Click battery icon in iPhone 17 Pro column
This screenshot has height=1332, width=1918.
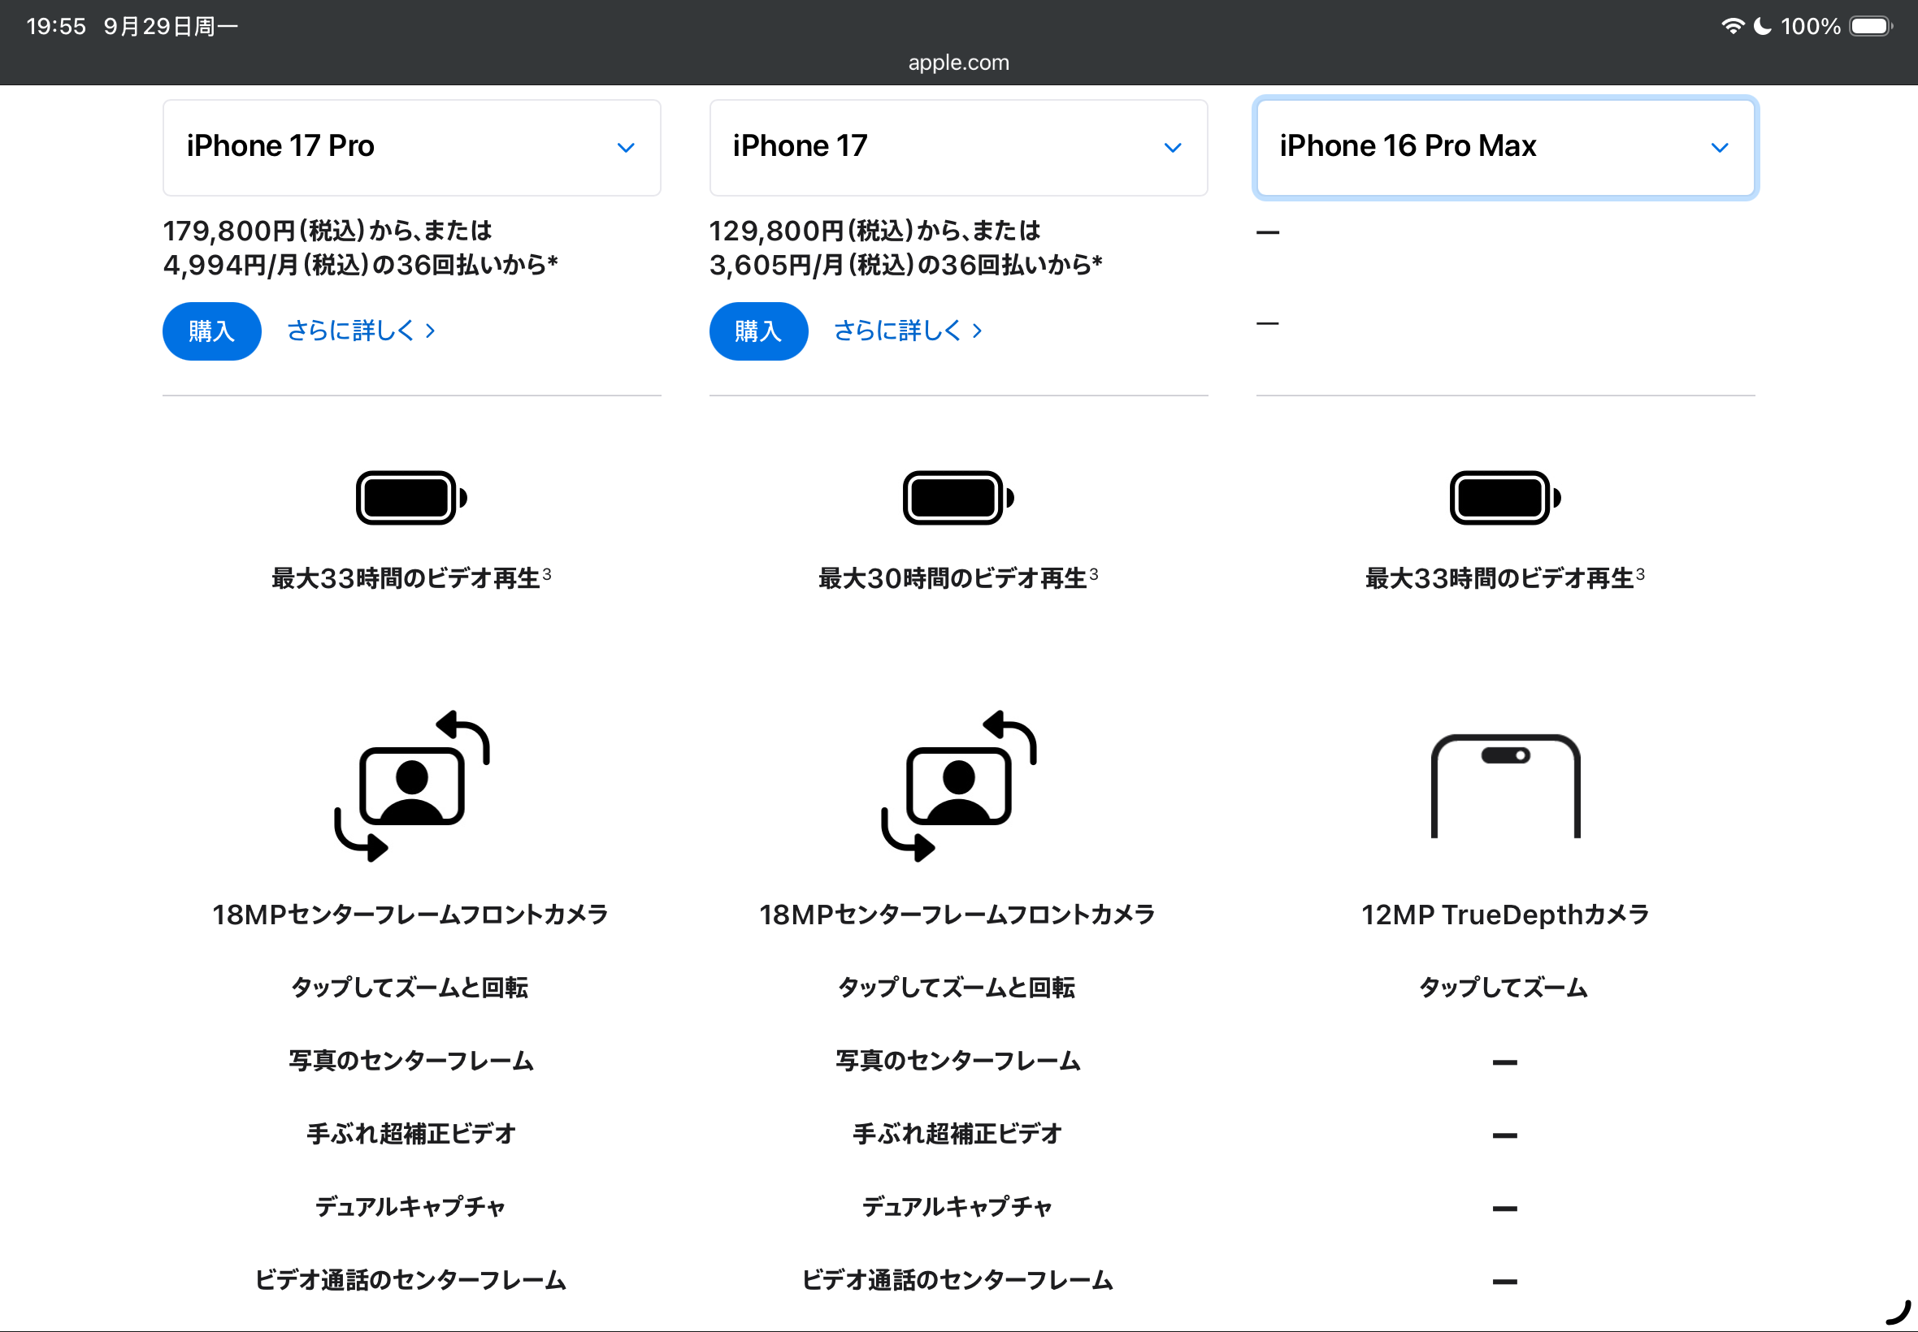[412, 498]
